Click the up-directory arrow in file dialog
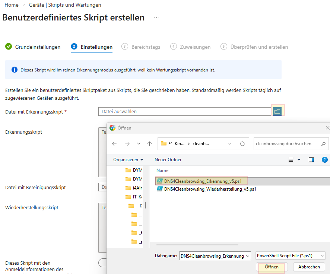Image resolution: width=330 pixels, height=274 pixels. (149, 144)
